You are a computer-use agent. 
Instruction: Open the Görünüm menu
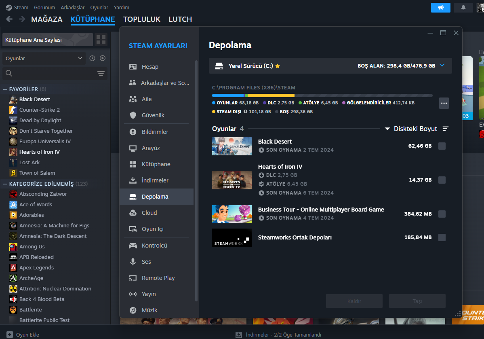[44, 7]
